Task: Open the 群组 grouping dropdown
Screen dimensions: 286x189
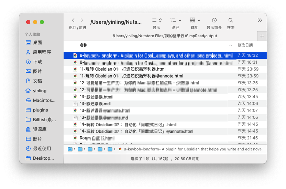Action: coord(195,20)
